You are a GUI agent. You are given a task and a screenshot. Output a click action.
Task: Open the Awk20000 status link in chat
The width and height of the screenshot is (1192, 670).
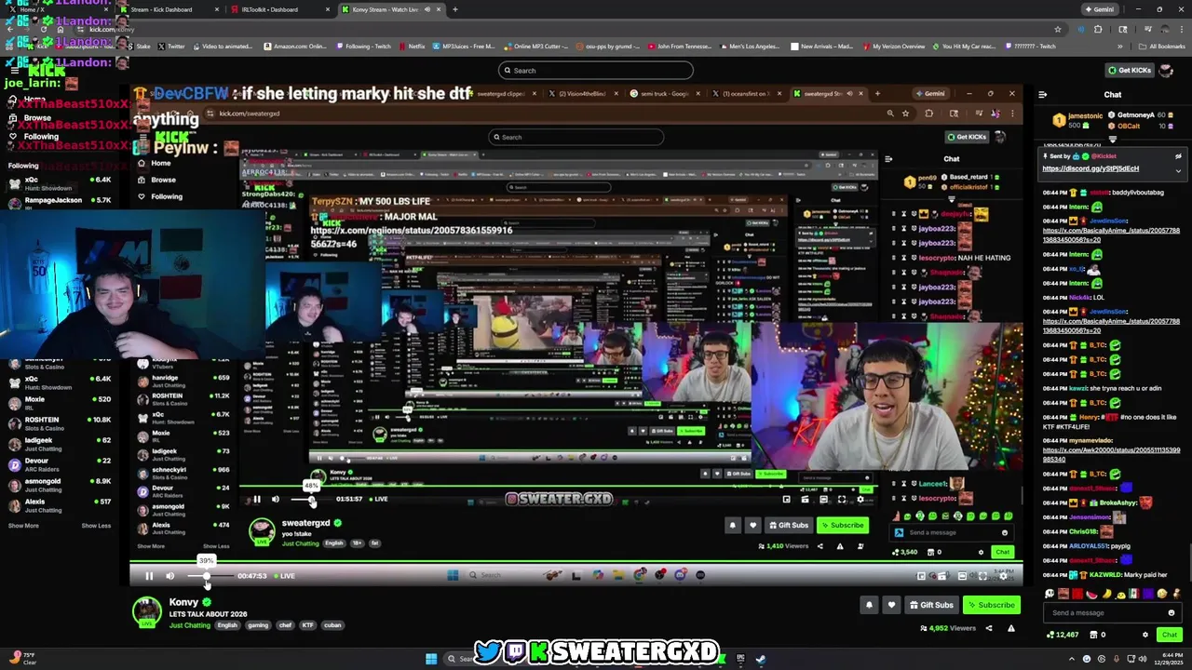1111,454
